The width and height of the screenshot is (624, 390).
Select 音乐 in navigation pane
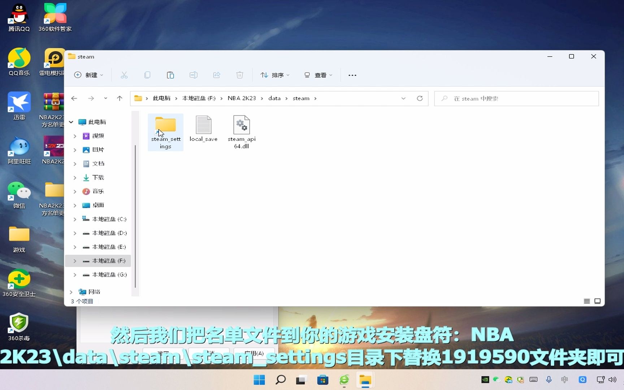pos(98,191)
